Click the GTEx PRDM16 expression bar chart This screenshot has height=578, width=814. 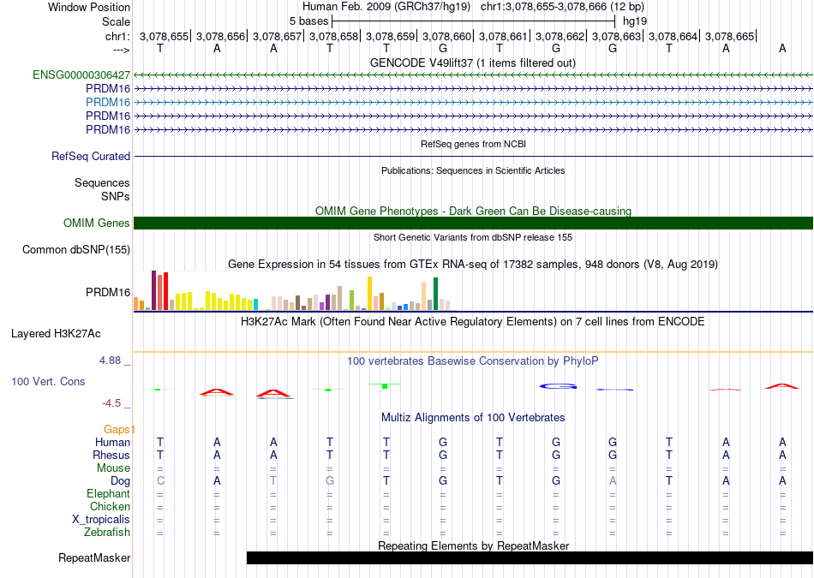coord(296,290)
